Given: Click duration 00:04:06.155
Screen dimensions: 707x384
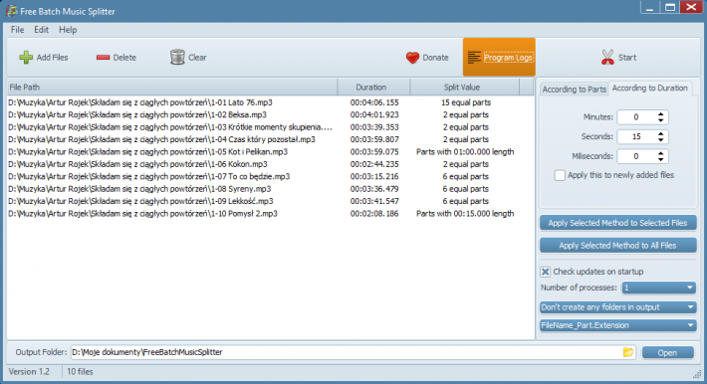Looking at the screenshot, I should point(374,102).
